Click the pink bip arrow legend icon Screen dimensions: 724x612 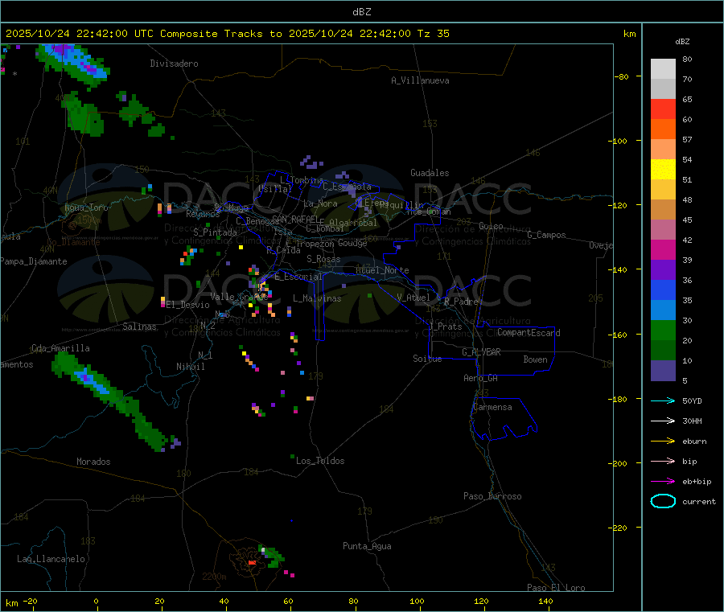click(663, 461)
